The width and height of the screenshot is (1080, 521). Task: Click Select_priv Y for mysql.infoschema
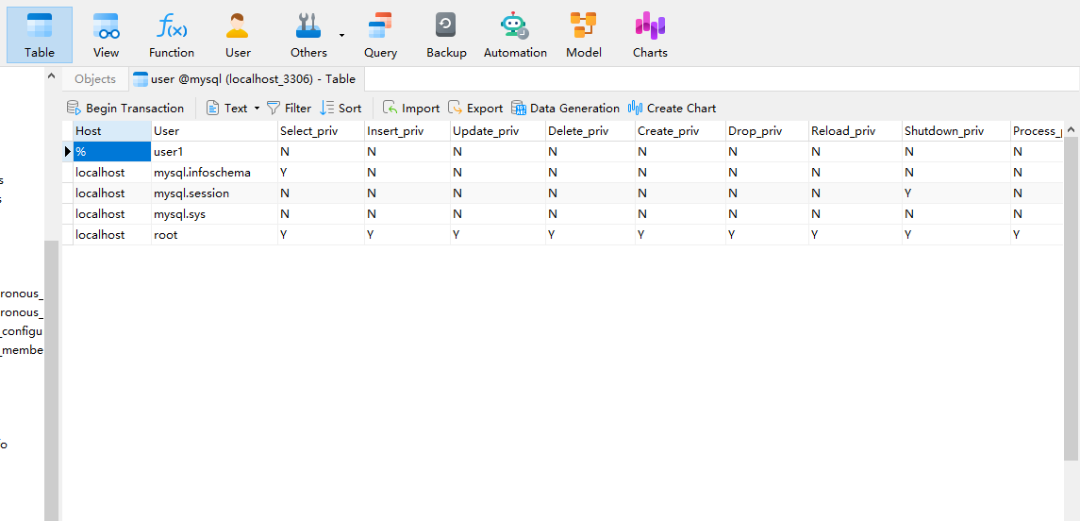pyautogui.click(x=321, y=173)
